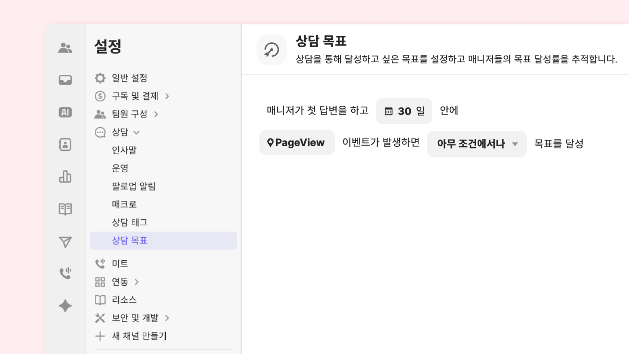629x354 pixels.
Task: Open the statistics bar chart icon
Action: (x=65, y=177)
